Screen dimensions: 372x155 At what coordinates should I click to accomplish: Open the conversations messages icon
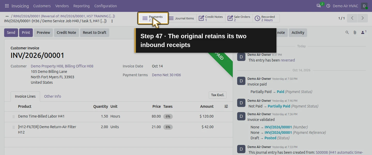(319, 6)
